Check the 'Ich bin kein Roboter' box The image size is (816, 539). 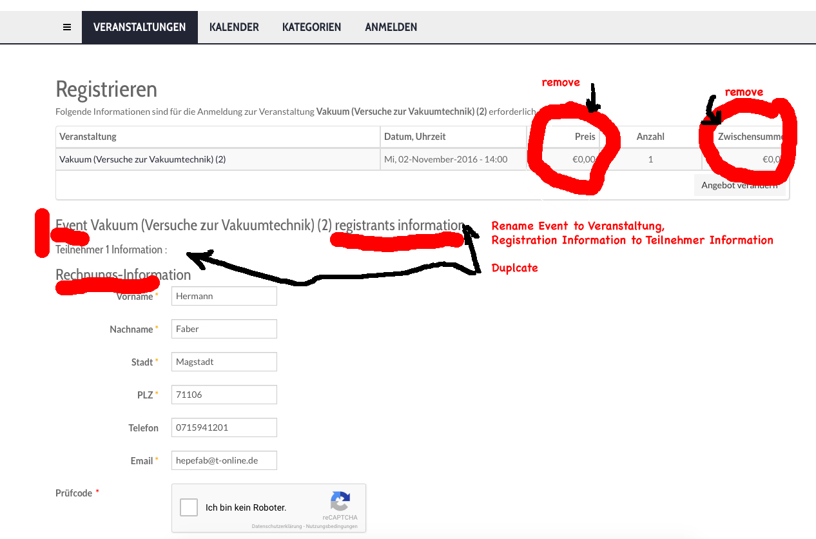click(x=189, y=507)
